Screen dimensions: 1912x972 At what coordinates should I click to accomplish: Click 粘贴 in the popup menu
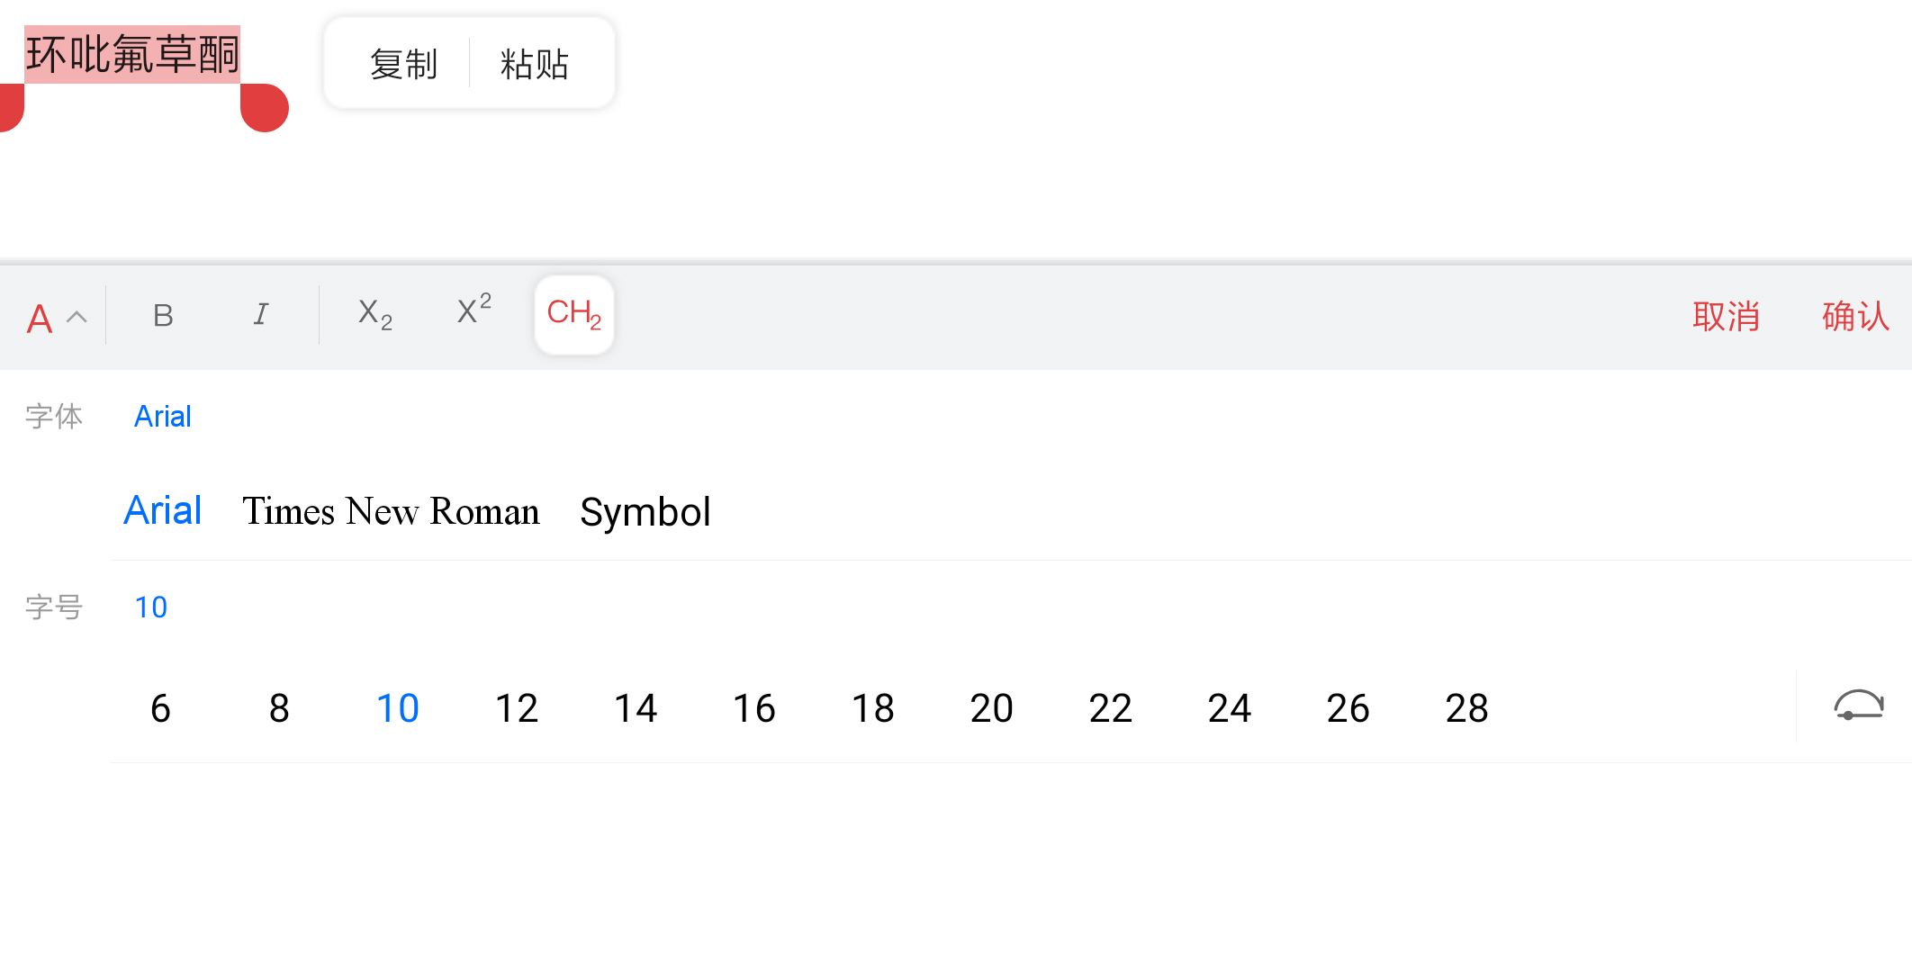click(534, 65)
